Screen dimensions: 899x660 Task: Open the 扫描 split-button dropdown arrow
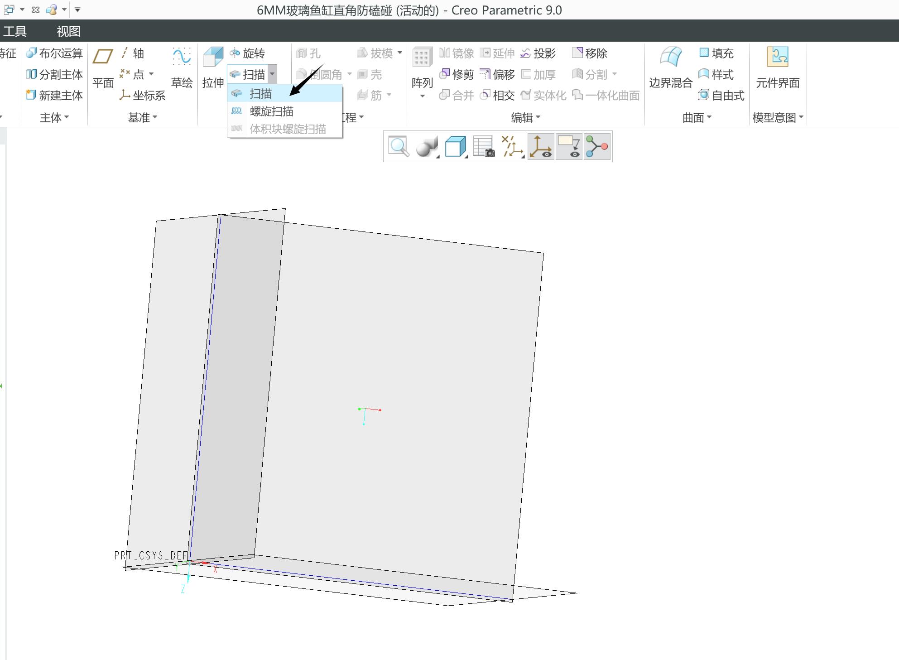tap(272, 74)
